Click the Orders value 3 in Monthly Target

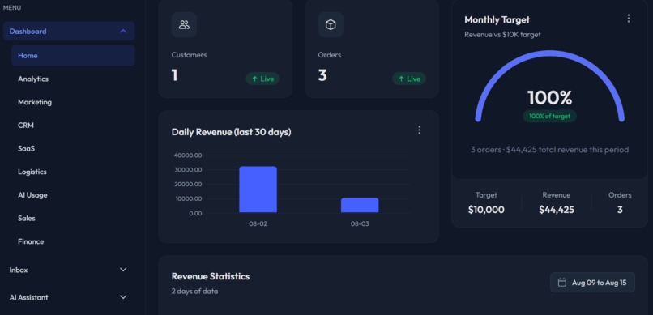(620, 210)
